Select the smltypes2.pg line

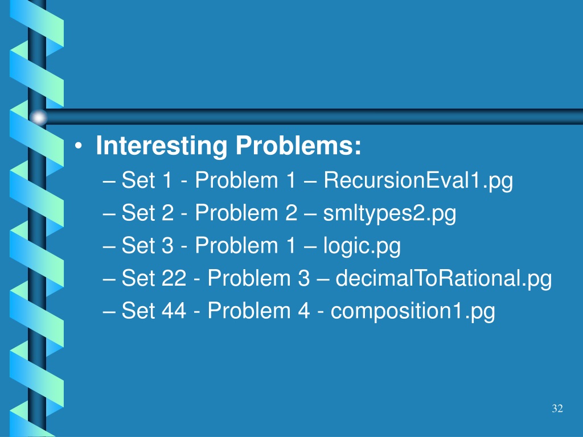coord(279,214)
